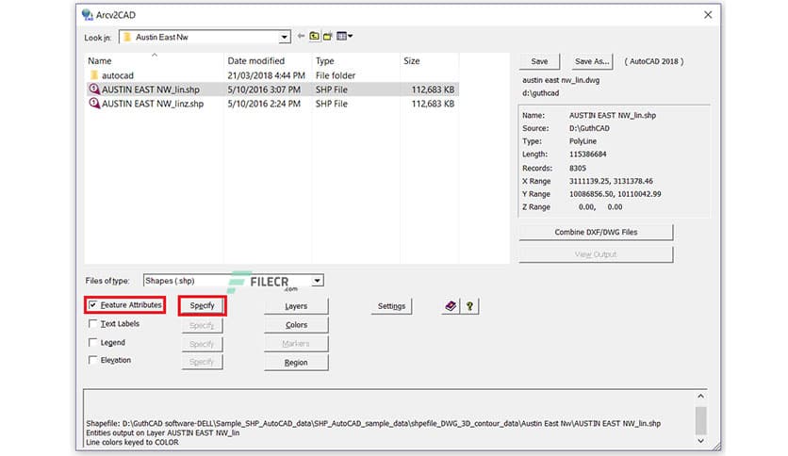The image size is (788, 456).
Task: Enable the Elevation checkbox
Action: tap(93, 360)
